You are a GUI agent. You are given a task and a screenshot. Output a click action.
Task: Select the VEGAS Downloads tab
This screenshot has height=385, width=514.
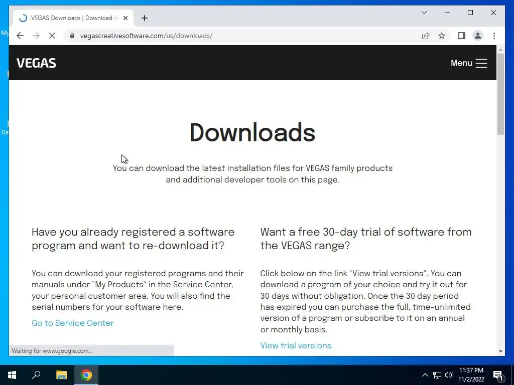(74, 18)
